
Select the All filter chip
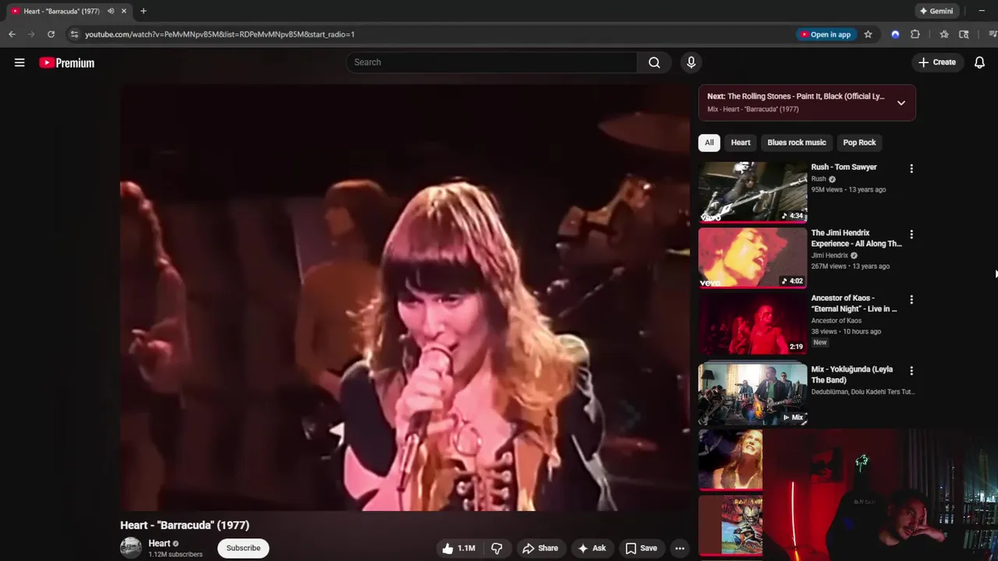[x=709, y=143]
